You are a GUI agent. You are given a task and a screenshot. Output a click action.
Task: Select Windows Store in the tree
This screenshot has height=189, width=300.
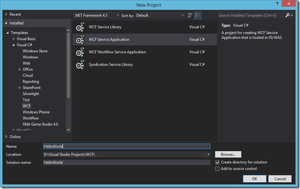pos(35,51)
